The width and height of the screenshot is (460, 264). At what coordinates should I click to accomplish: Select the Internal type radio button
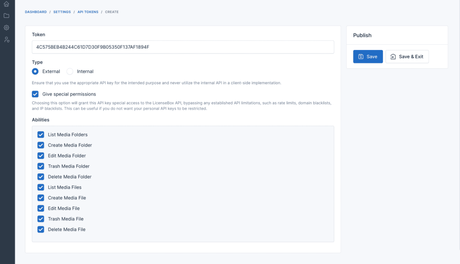(70, 71)
